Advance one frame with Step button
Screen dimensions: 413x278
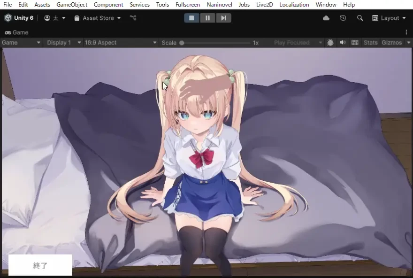click(223, 18)
